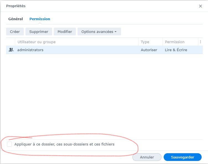Click the Sauvegarder button
Viewport: 208px width, 164px height.
click(x=183, y=157)
